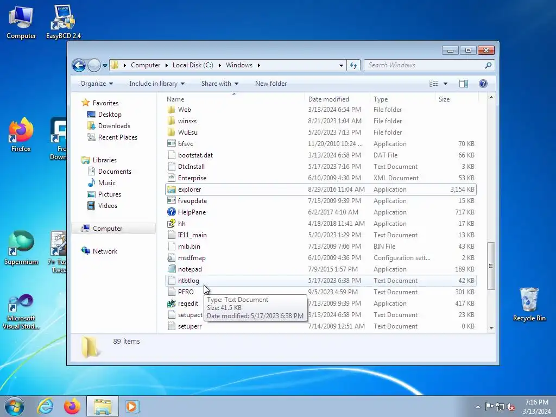
Task: Select the hh application icon
Action: pos(171,223)
